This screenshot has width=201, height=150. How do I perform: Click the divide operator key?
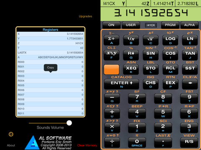[112, 142]
